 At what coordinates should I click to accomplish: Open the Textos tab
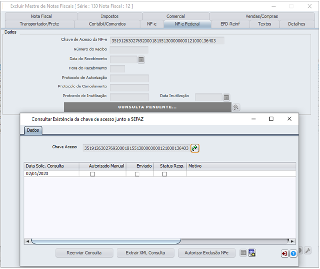tap(265, 24)
